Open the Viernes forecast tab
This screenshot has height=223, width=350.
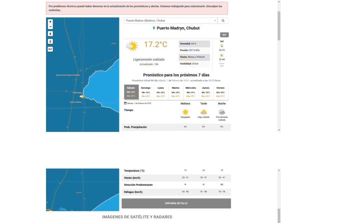(x=220, y=92)
